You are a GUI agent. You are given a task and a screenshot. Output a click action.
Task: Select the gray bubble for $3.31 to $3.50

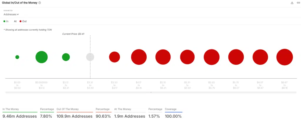[x=90, y=57]
